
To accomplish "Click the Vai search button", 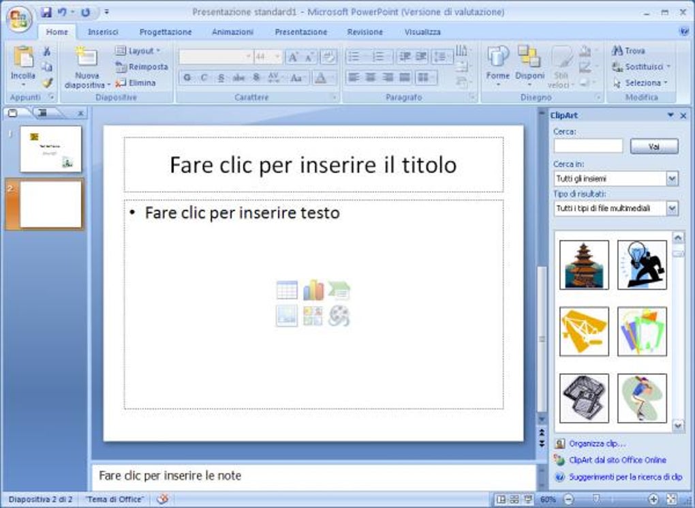I will pos(654,146).
